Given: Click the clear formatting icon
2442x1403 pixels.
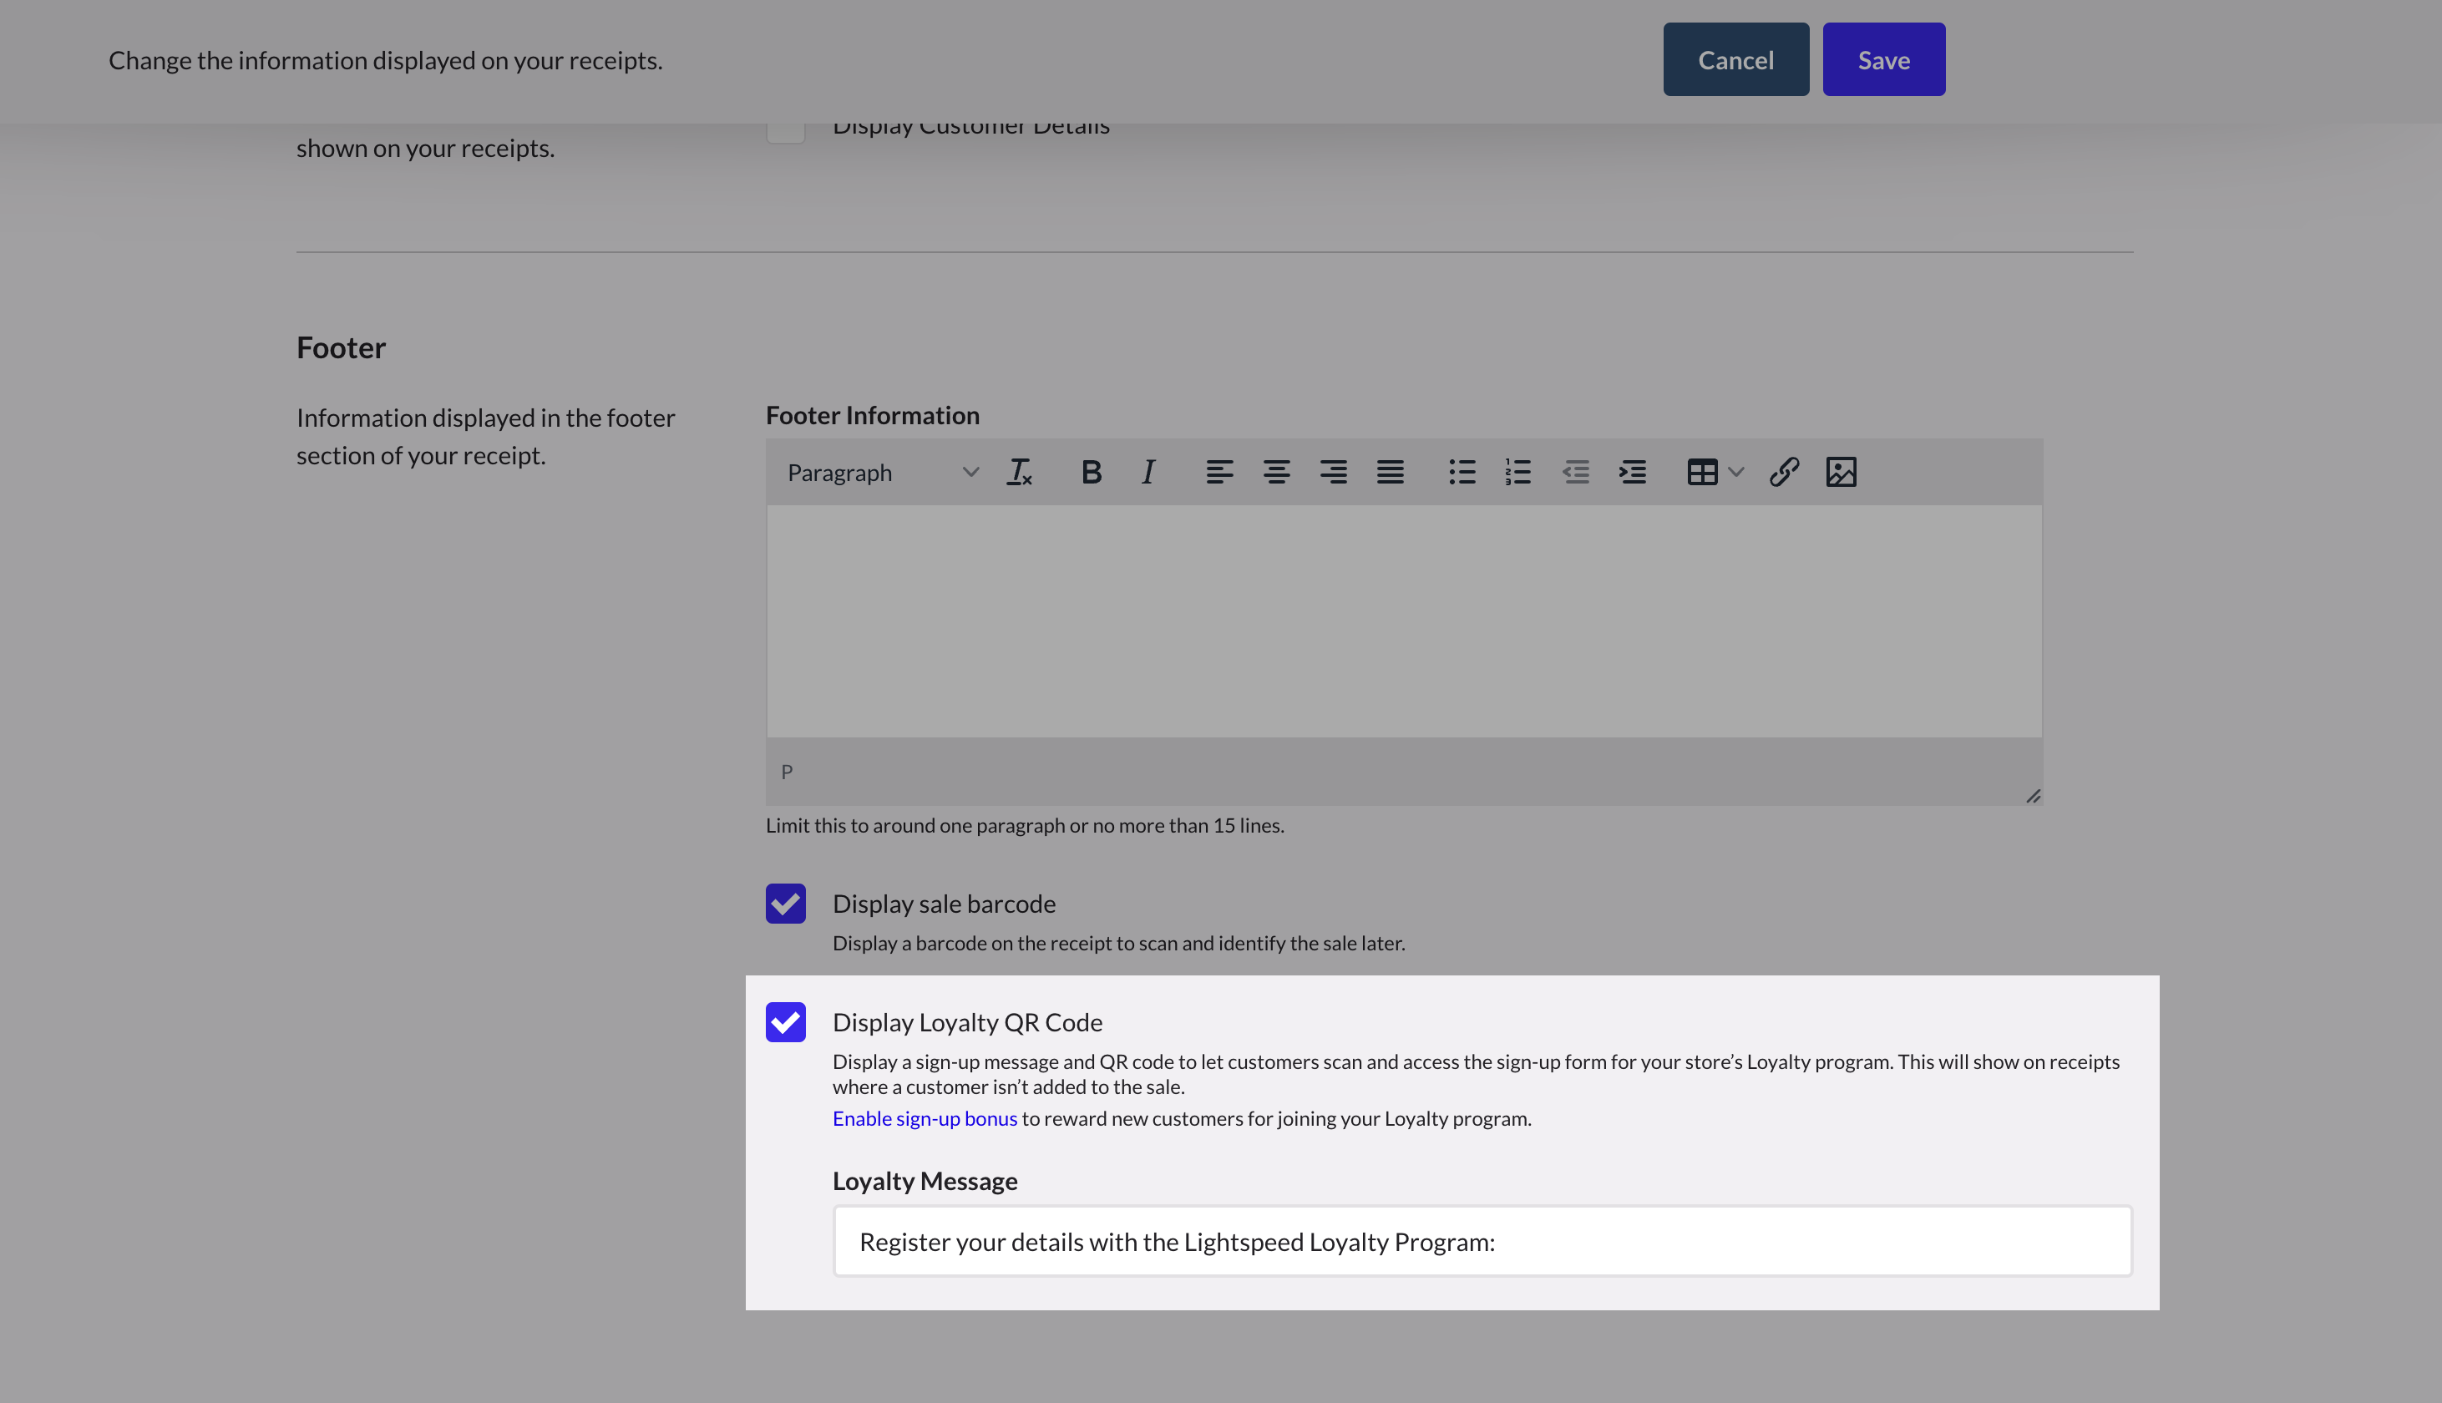Looking at the screenshot, I should click(x=1019, y=472).
